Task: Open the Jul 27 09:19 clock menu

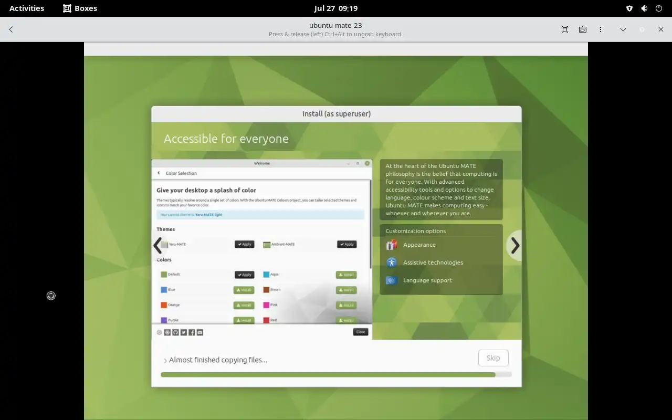Action: pyautogui.click(x=336, y=8)
